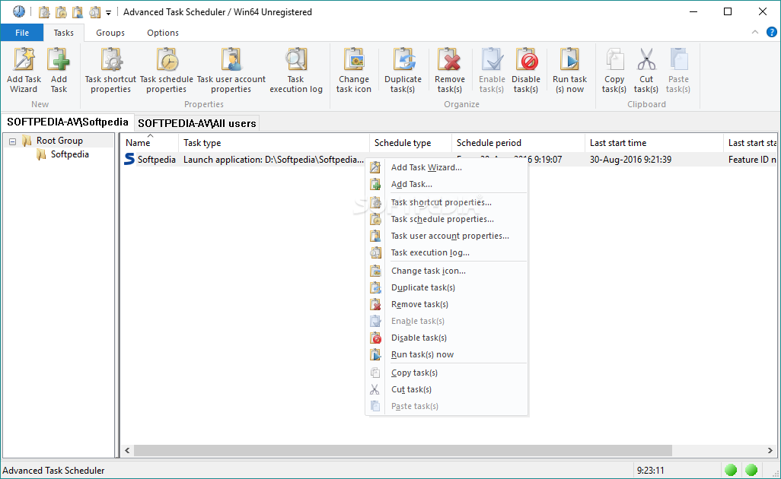
Task: Switch to the Options ribbon tab
Action: pyautogui.click(x=163, y=33)
